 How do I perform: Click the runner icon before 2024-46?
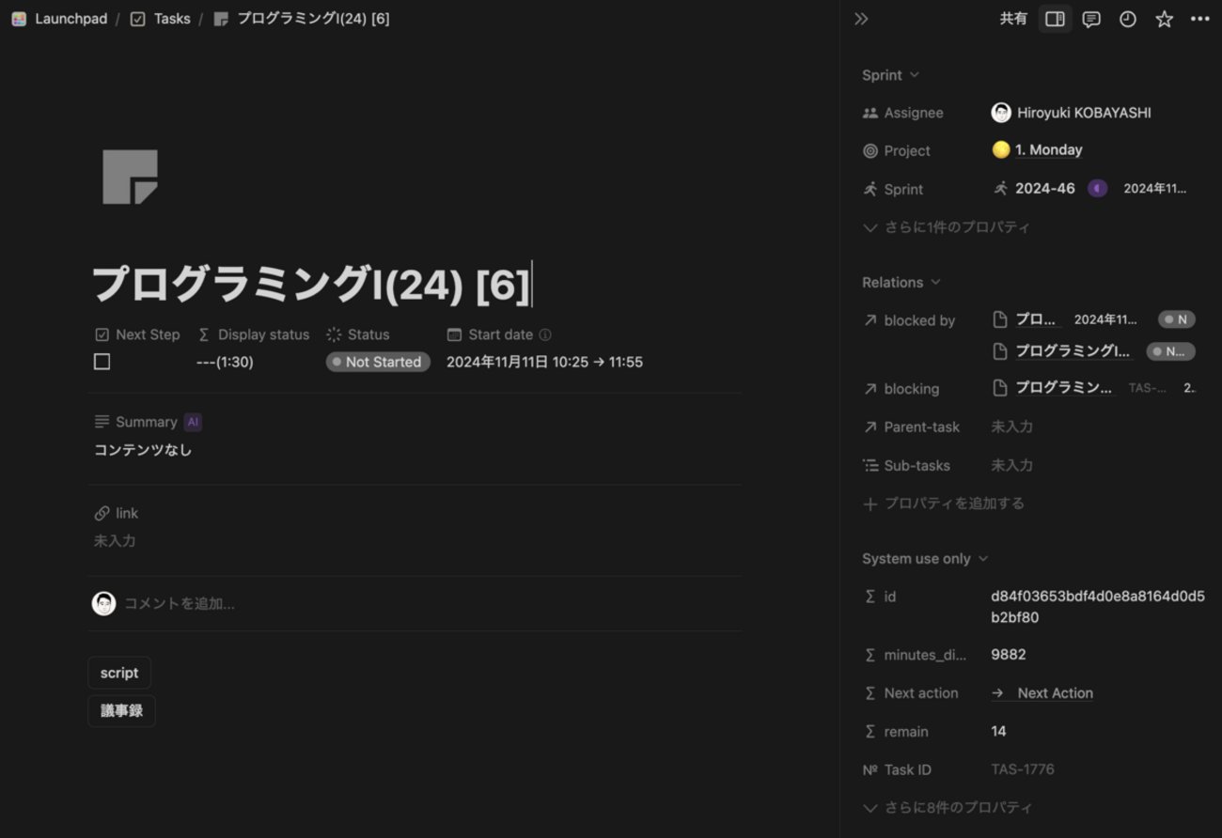click(1000, 188)
